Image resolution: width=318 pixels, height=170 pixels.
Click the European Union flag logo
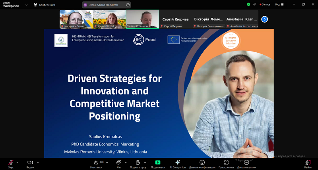174,40
